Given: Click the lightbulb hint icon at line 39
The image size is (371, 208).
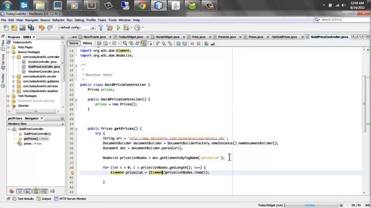Looking at the screenshot, I should click(x=72, y=173).
